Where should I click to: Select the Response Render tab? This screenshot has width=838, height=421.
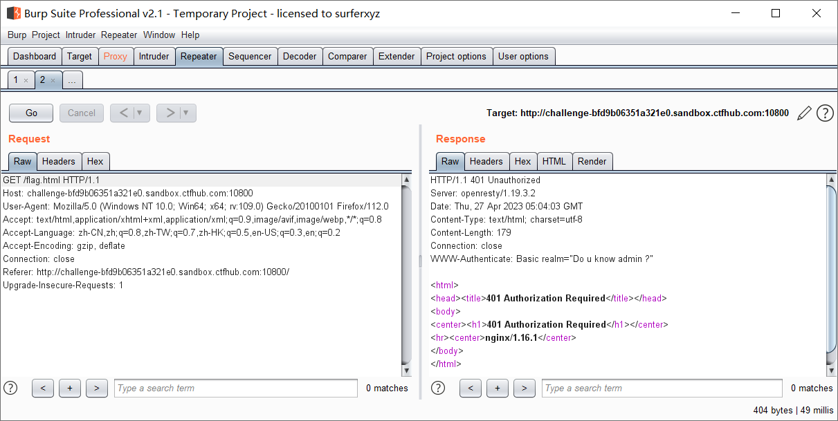[592, 161]
